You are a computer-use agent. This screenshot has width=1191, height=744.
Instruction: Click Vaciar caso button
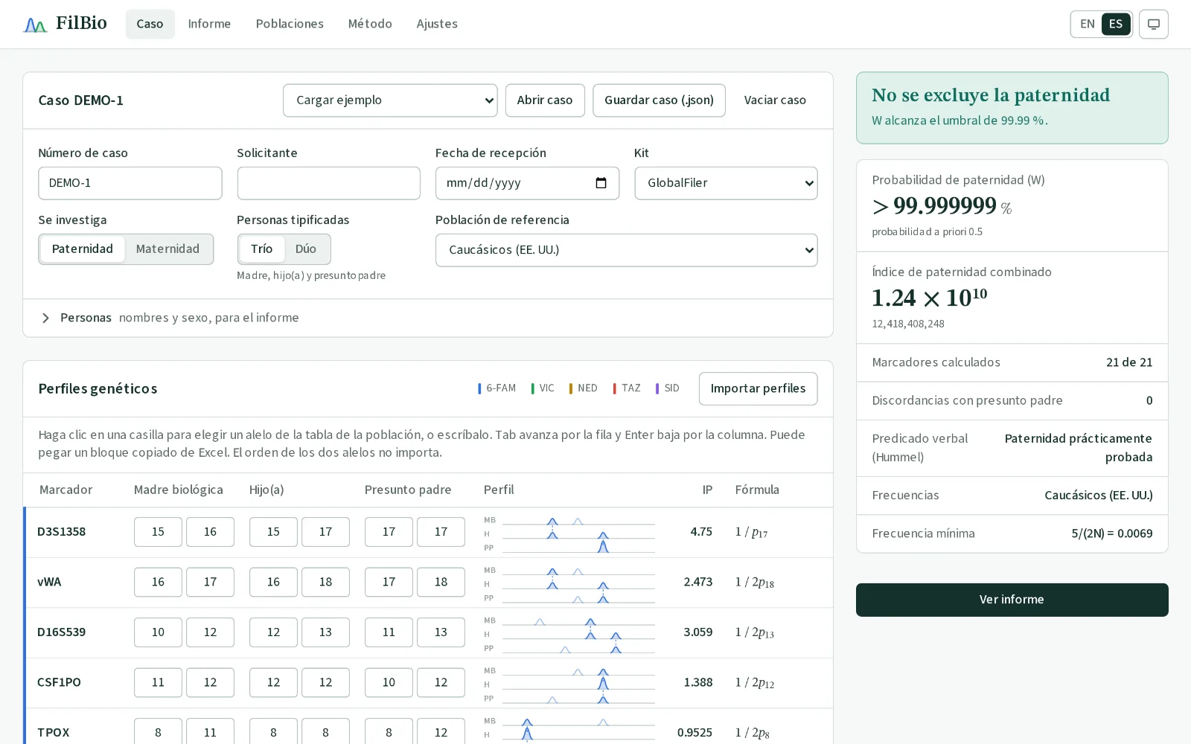click(775, 100)
